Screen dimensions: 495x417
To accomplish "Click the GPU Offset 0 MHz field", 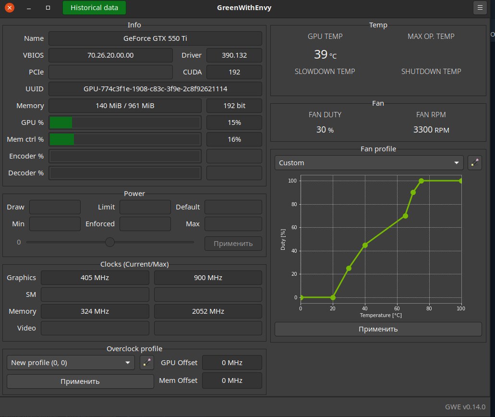I will pos(232,362).
